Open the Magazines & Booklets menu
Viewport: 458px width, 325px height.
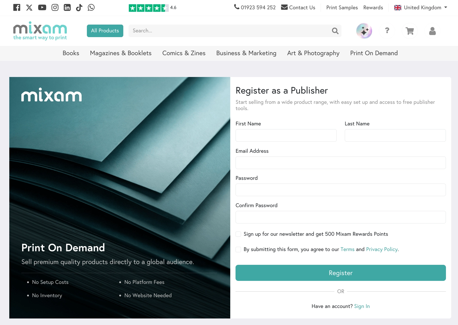[x=121, y=53]
